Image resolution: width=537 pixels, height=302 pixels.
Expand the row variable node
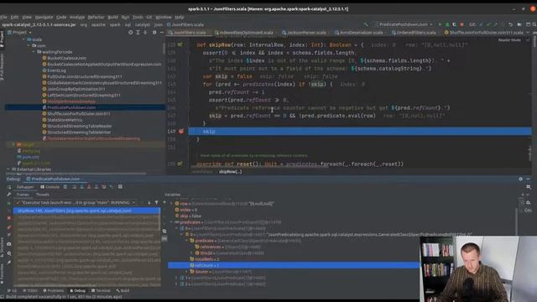coord(171,204)
